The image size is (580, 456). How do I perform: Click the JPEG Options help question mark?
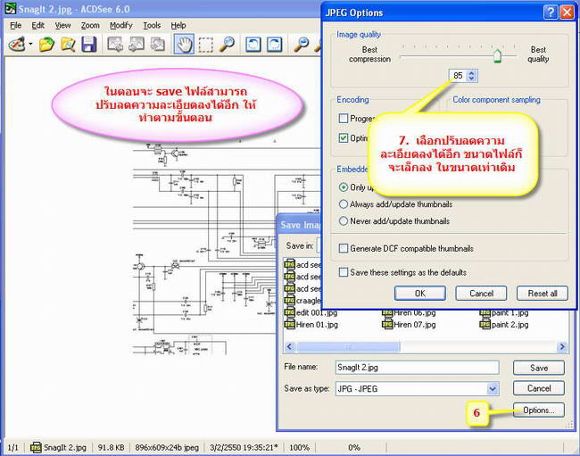click(x=551, y=12)
